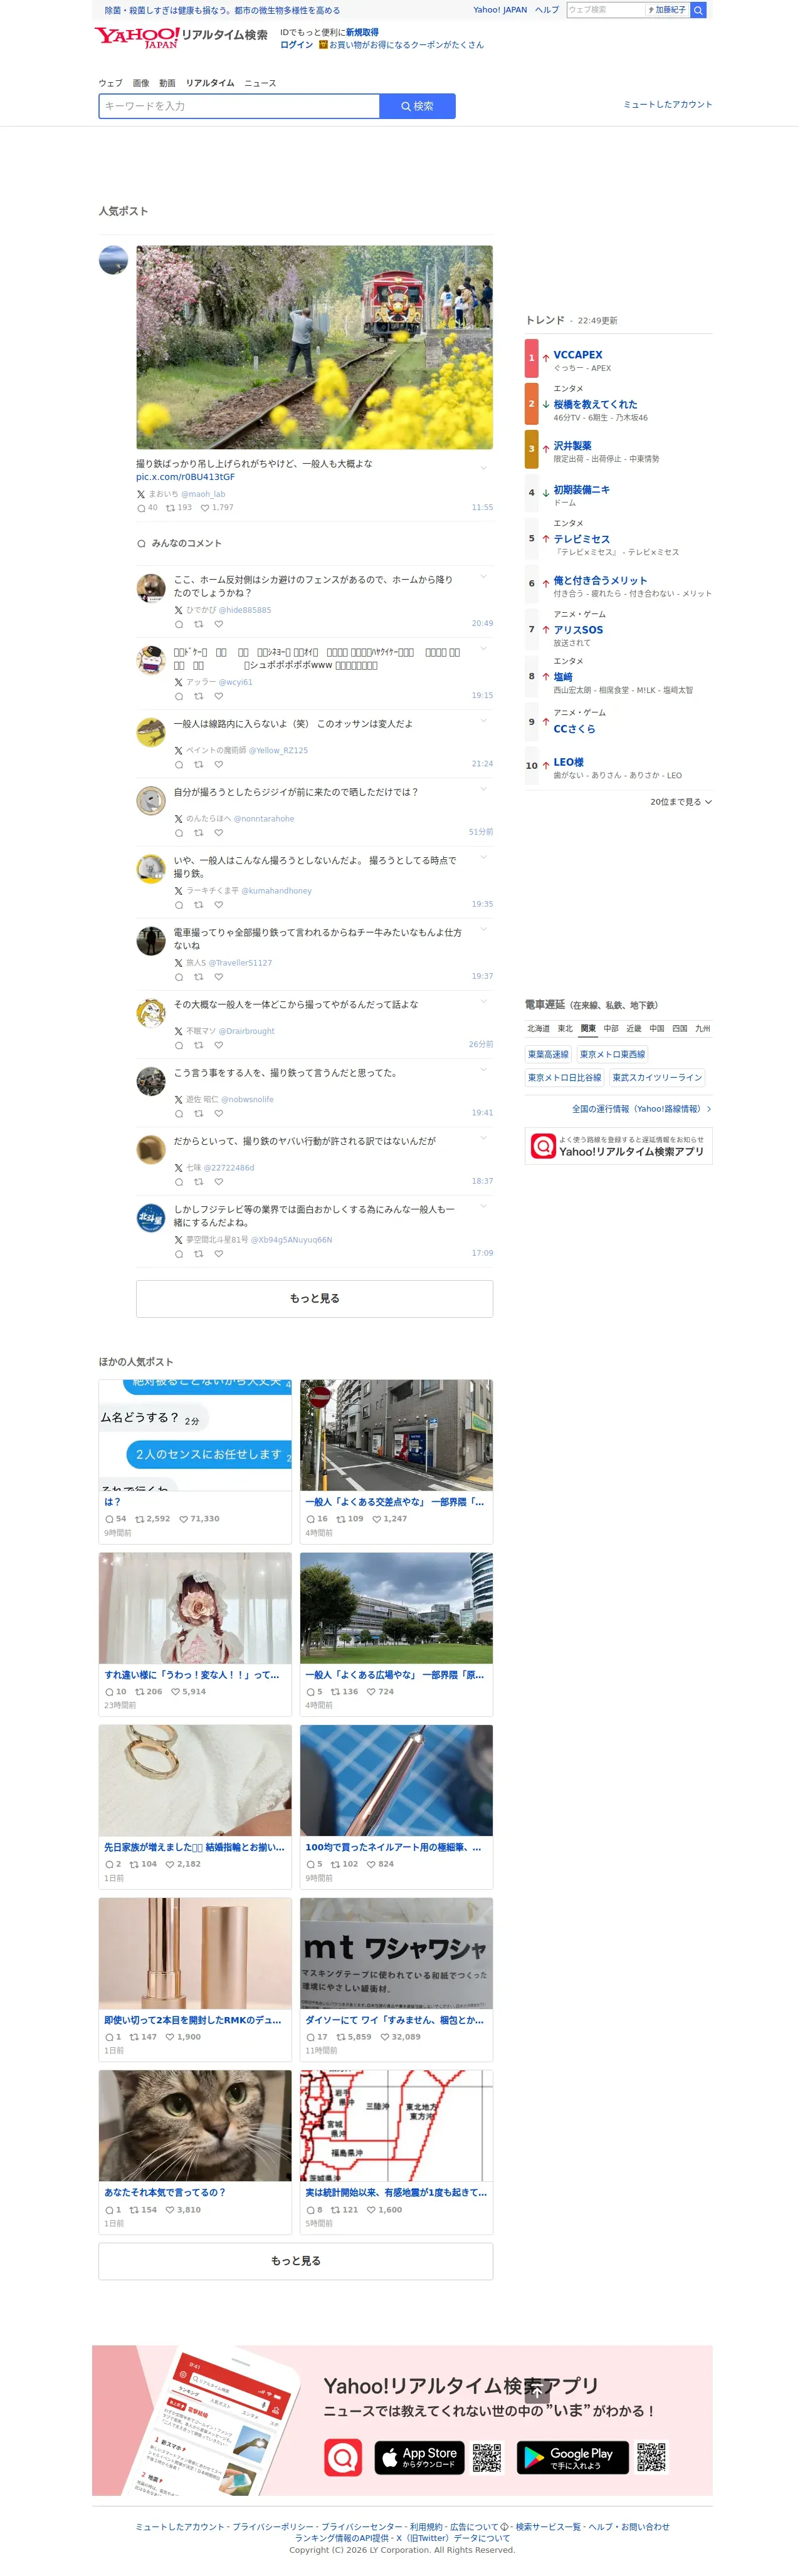Open 全国の運行情報 link
This screenshot has height=2576, width=805.
tap(641, 1109)
